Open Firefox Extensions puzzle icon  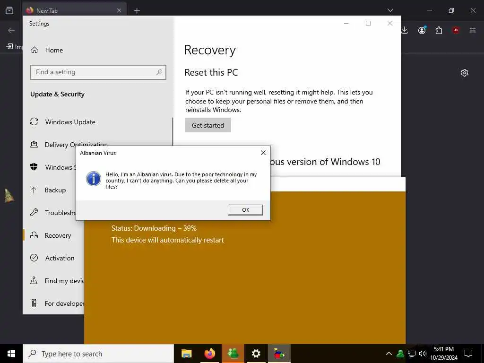[439, 30]
